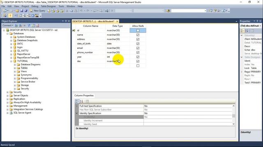Click the date_of_birth column name cell

coord(90,44)
